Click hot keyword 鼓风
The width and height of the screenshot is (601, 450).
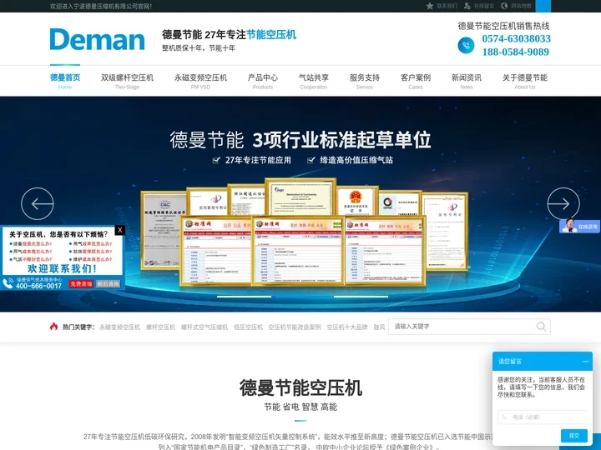[x=379, y=327]
